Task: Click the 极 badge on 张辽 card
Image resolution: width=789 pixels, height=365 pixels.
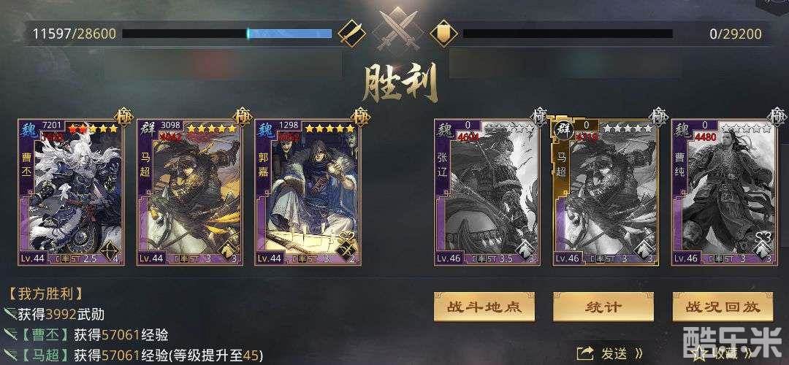Action: 539,116
